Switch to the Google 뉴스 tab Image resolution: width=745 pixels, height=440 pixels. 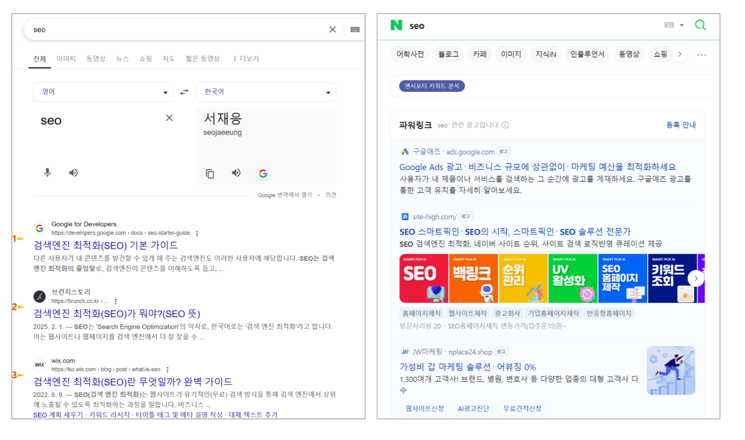[x=122, y=59]
